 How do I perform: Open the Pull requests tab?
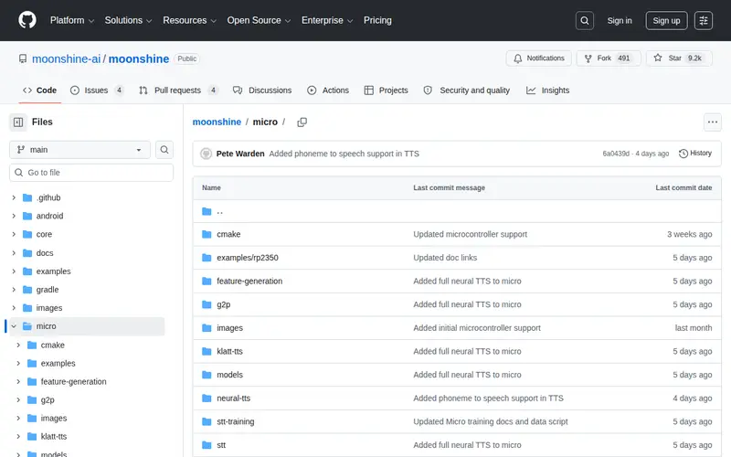(x=178, y=90)
